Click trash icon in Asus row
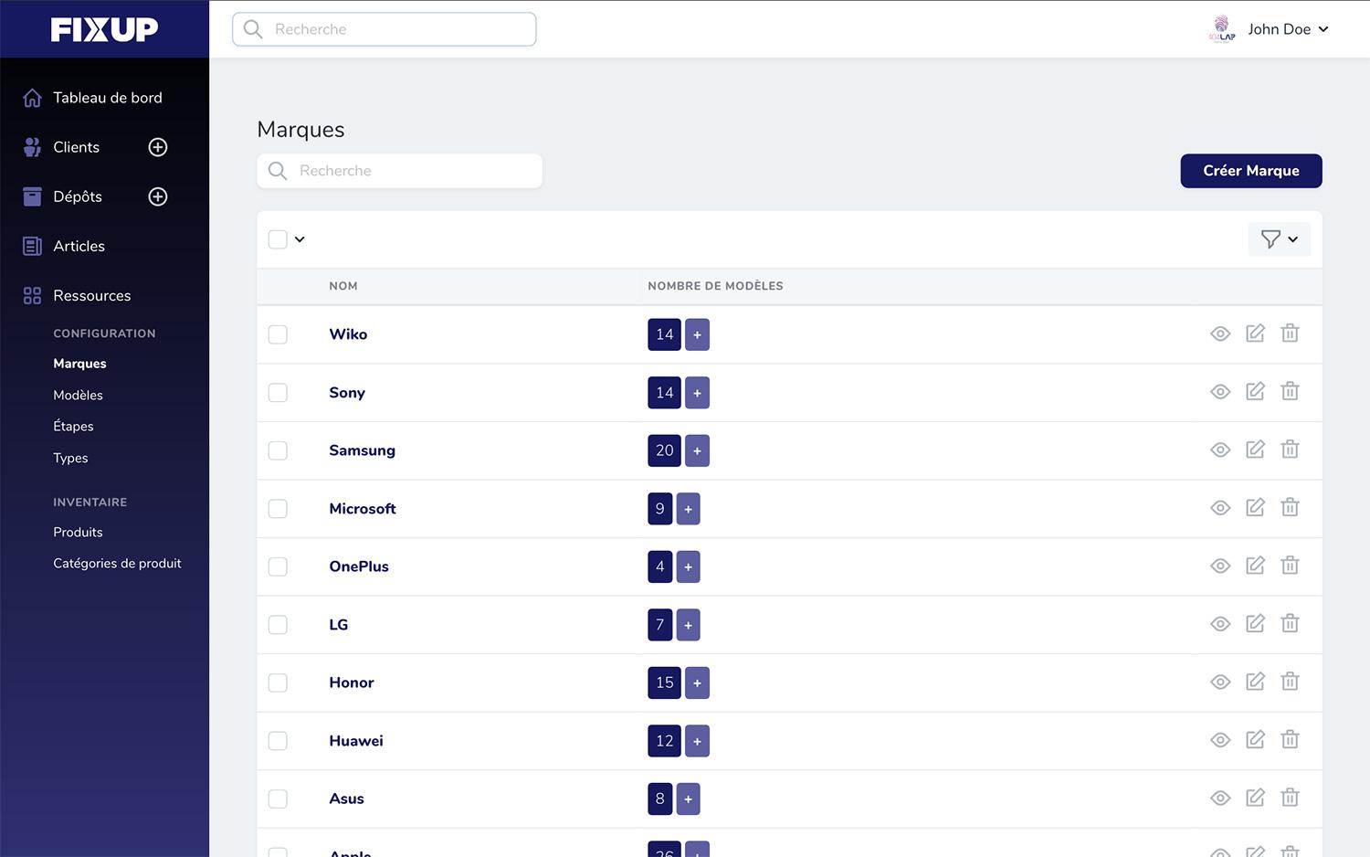The width and height of the screenshot is (1370, 857). [x=1290, y=798]
